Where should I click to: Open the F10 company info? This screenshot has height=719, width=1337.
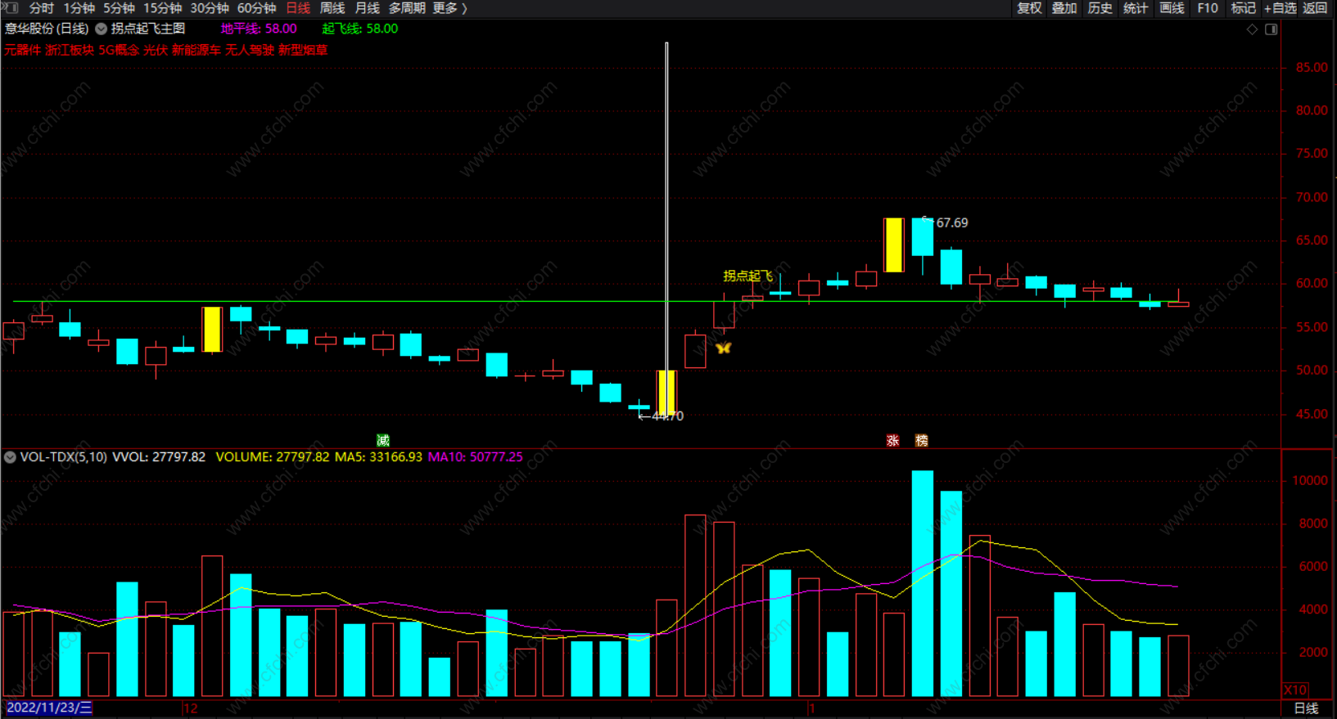click(x=1208, y=8)
